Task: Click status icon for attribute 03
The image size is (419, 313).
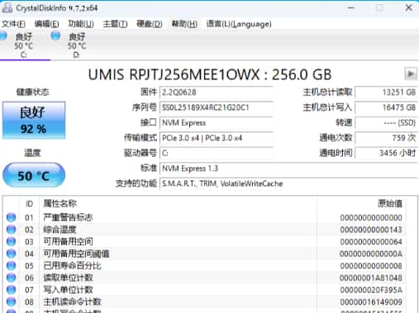Action: click(12, 241)
